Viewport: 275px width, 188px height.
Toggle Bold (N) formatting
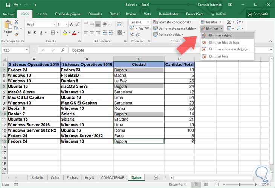pyautogui.click(x=28, y=33)
